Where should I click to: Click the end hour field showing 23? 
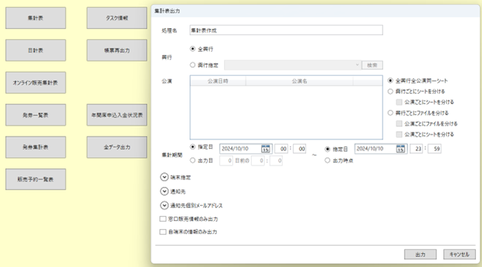[416, 149]
